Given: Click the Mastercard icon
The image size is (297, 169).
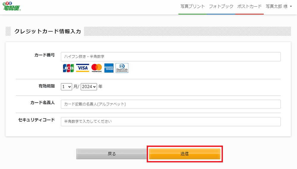Looking at the screenshot, I should click(97, 68).
